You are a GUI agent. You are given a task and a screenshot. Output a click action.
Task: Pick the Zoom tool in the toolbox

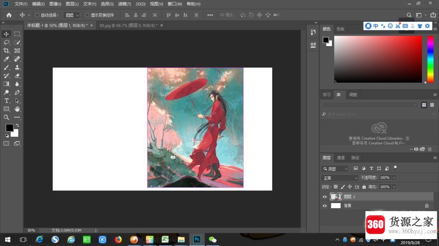[6, 117]
